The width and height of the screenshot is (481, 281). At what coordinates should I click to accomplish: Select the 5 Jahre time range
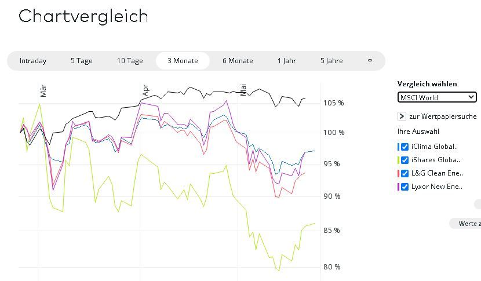(x=331, y=61)
